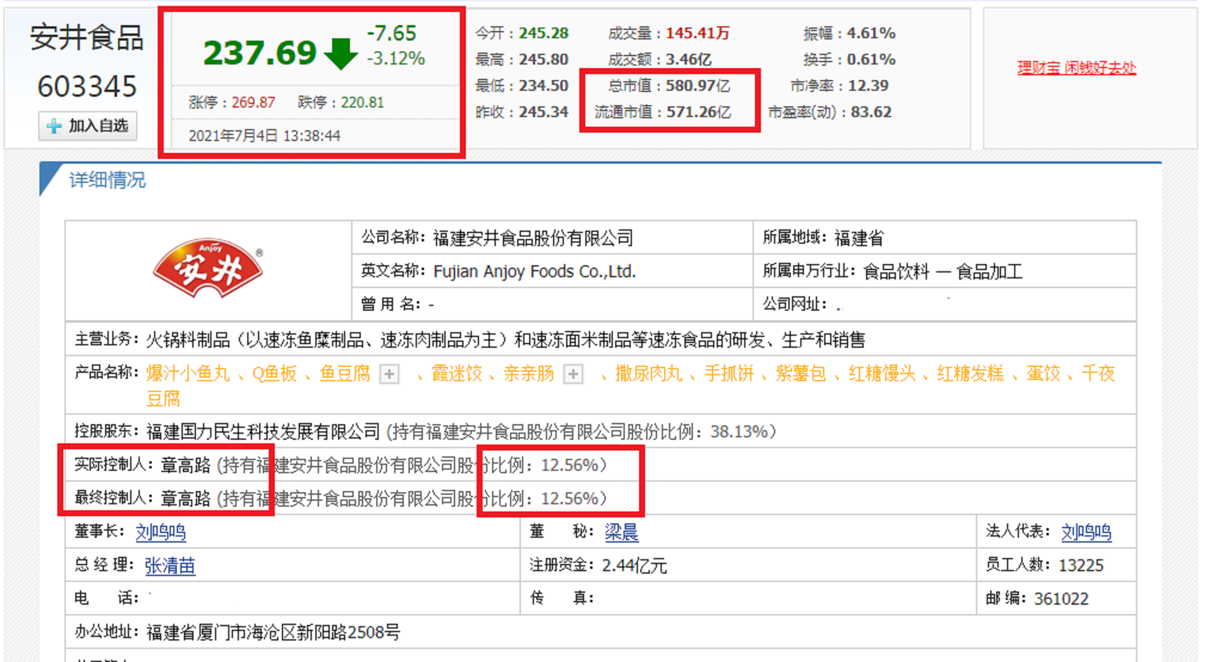1222x662 pixels.
Task: Click the percent change -3.12%
Action: tap(395, 59)
